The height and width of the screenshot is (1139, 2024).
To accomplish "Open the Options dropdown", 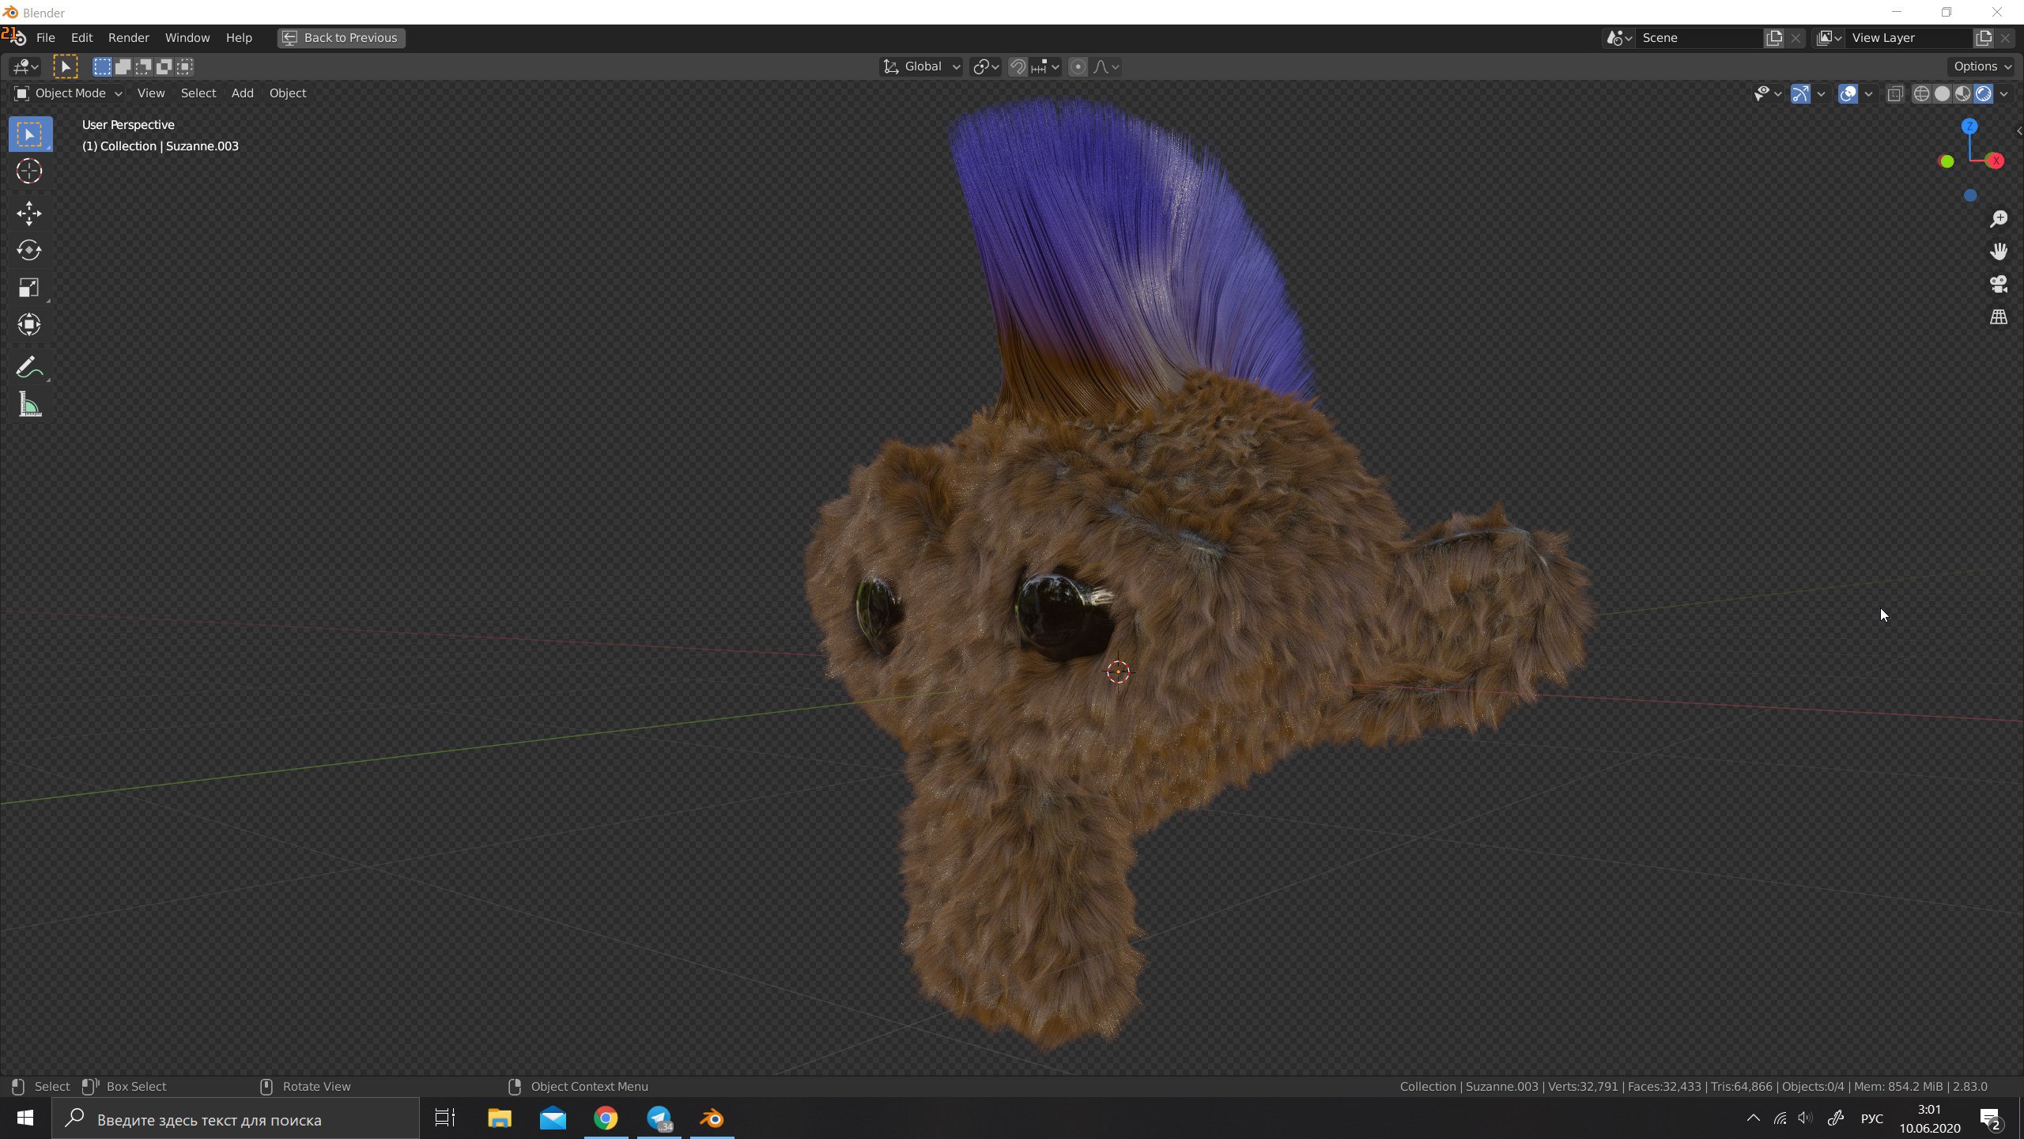I will pos(1981,67).
